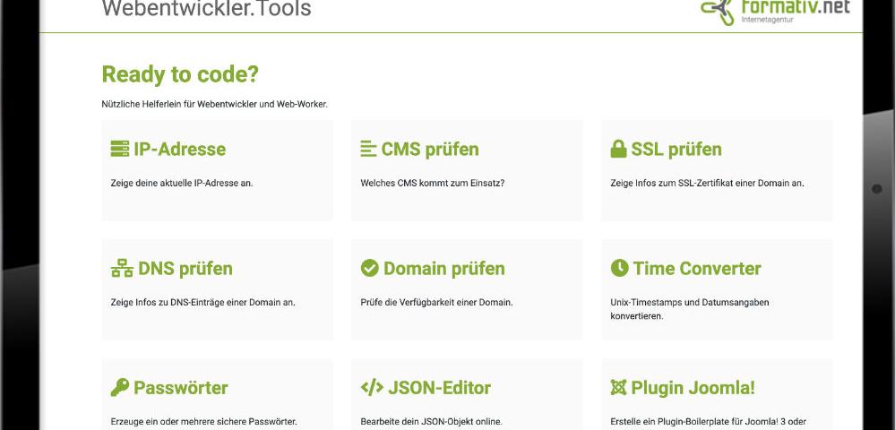Select the SSL prüfen heading
895x430 pixels.
pyautogui.click(x=676, y=150)
